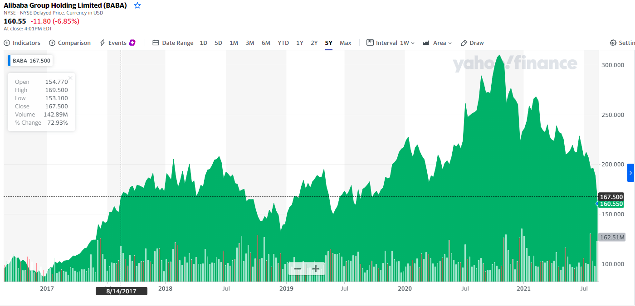Expand the blue side panel arrow
The image size is (635, 306).
[630, 173]
